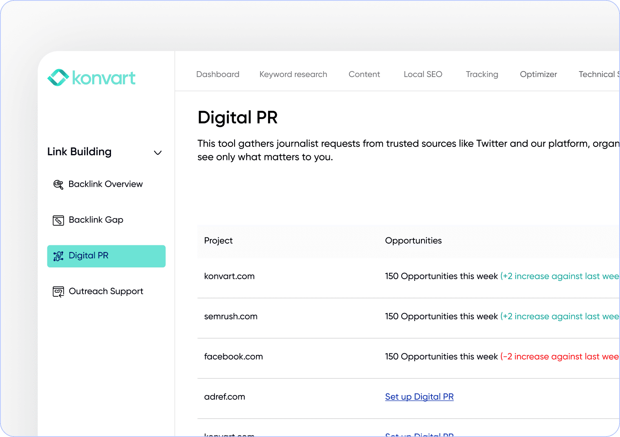Image resolution: width=620 pixels, height=437 pixels.
Task: Switch to the Optimizer tab
Action: coord(538,74)
